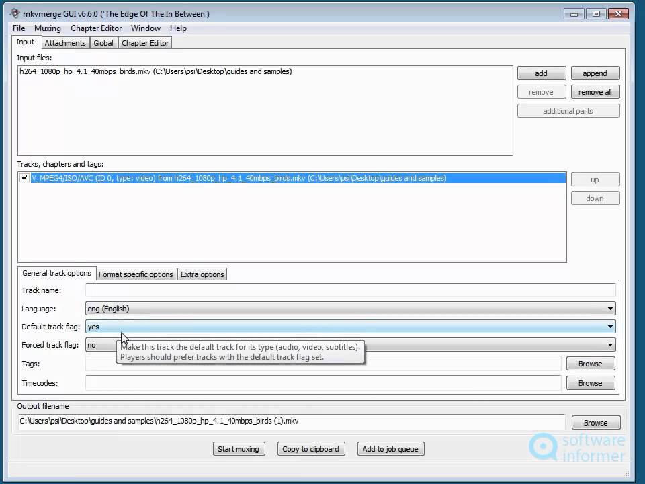Click the Output filename text field

click(x=292, y=421)
